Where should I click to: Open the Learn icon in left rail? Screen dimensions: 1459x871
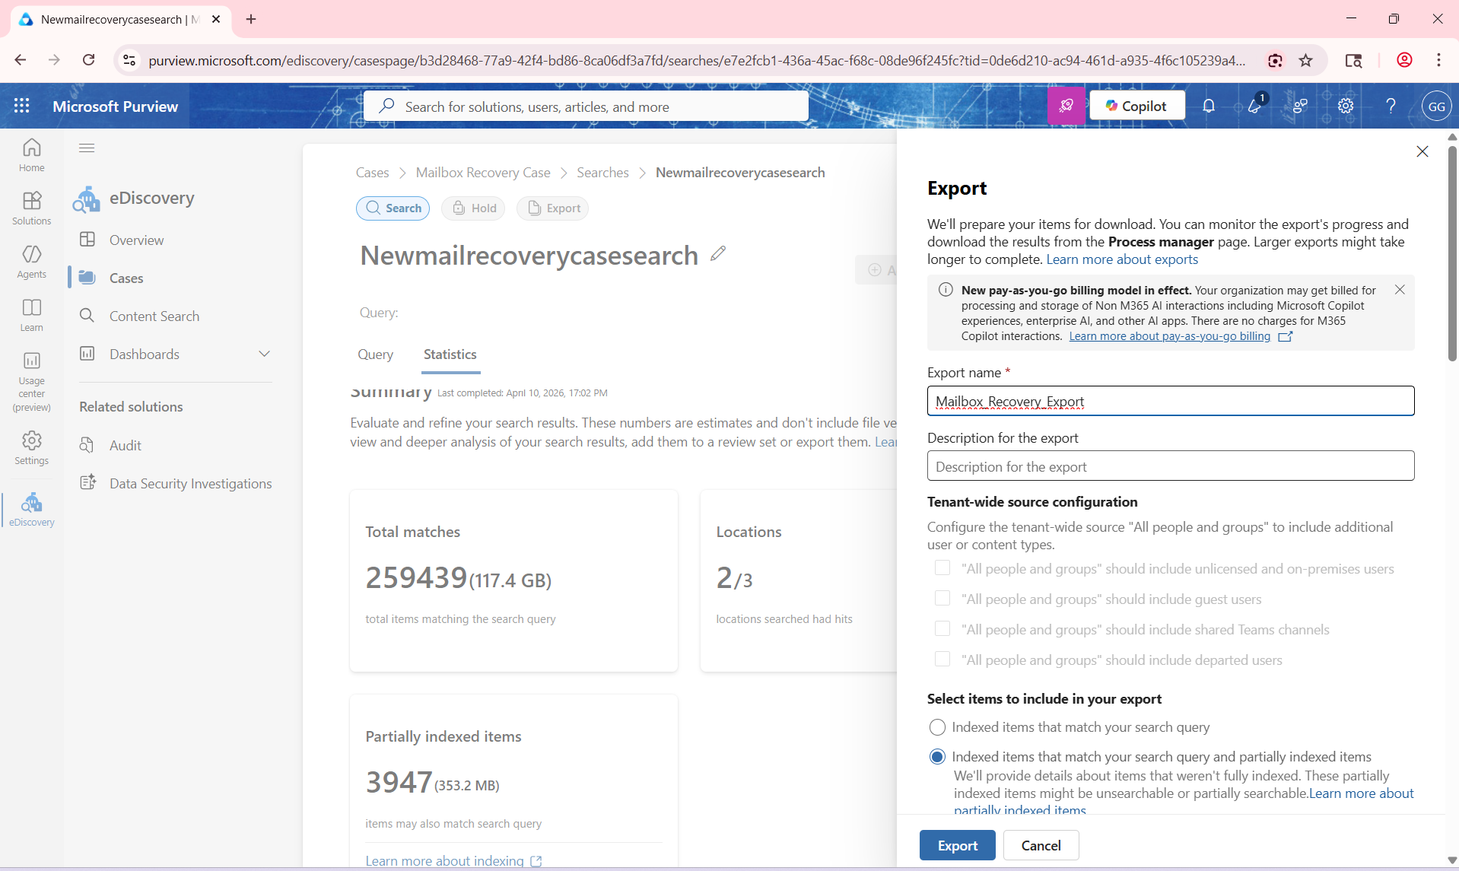coord(31,314)
